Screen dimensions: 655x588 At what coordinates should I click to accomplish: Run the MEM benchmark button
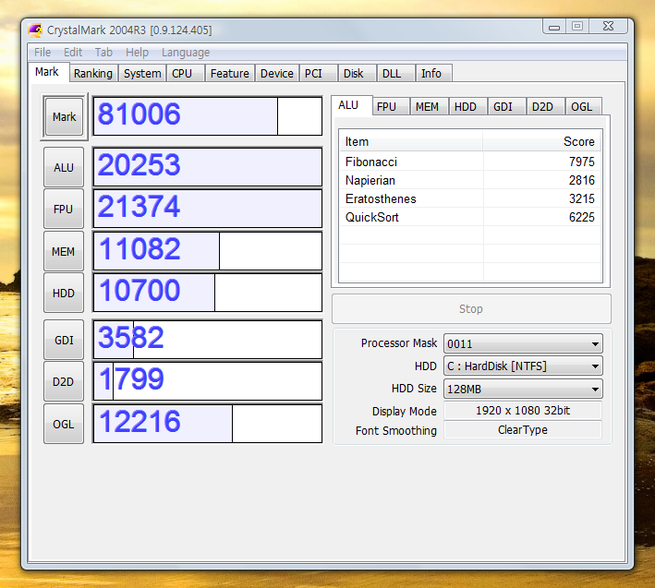[64, 251]
